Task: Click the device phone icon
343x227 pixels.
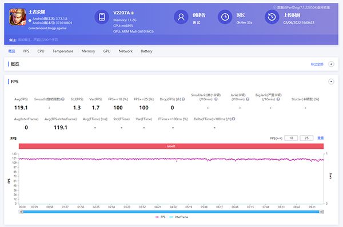Action: tap(102, 17)
